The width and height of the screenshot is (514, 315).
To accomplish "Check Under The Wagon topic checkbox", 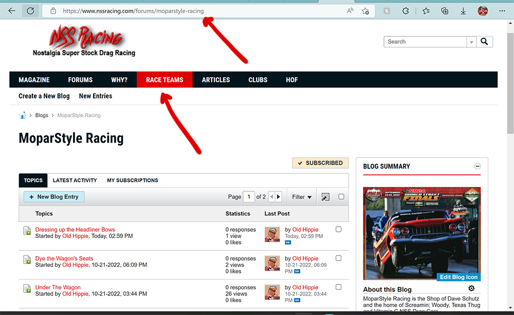I will (339, 287).
